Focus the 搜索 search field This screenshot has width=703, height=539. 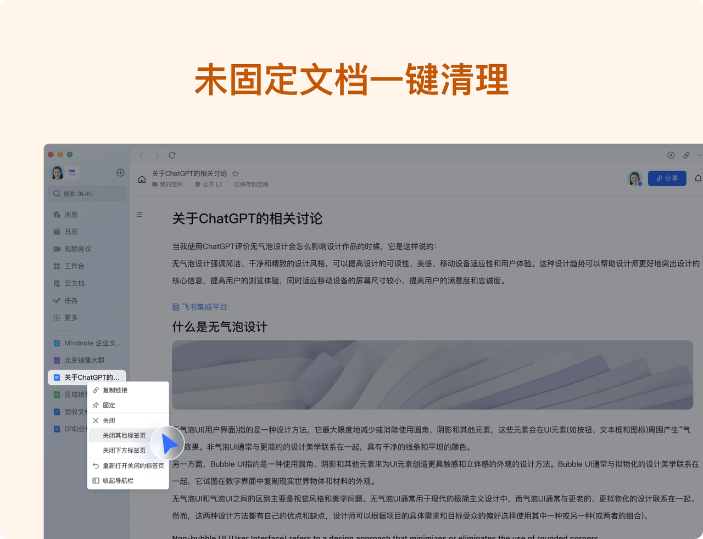[x=87, y=194]
